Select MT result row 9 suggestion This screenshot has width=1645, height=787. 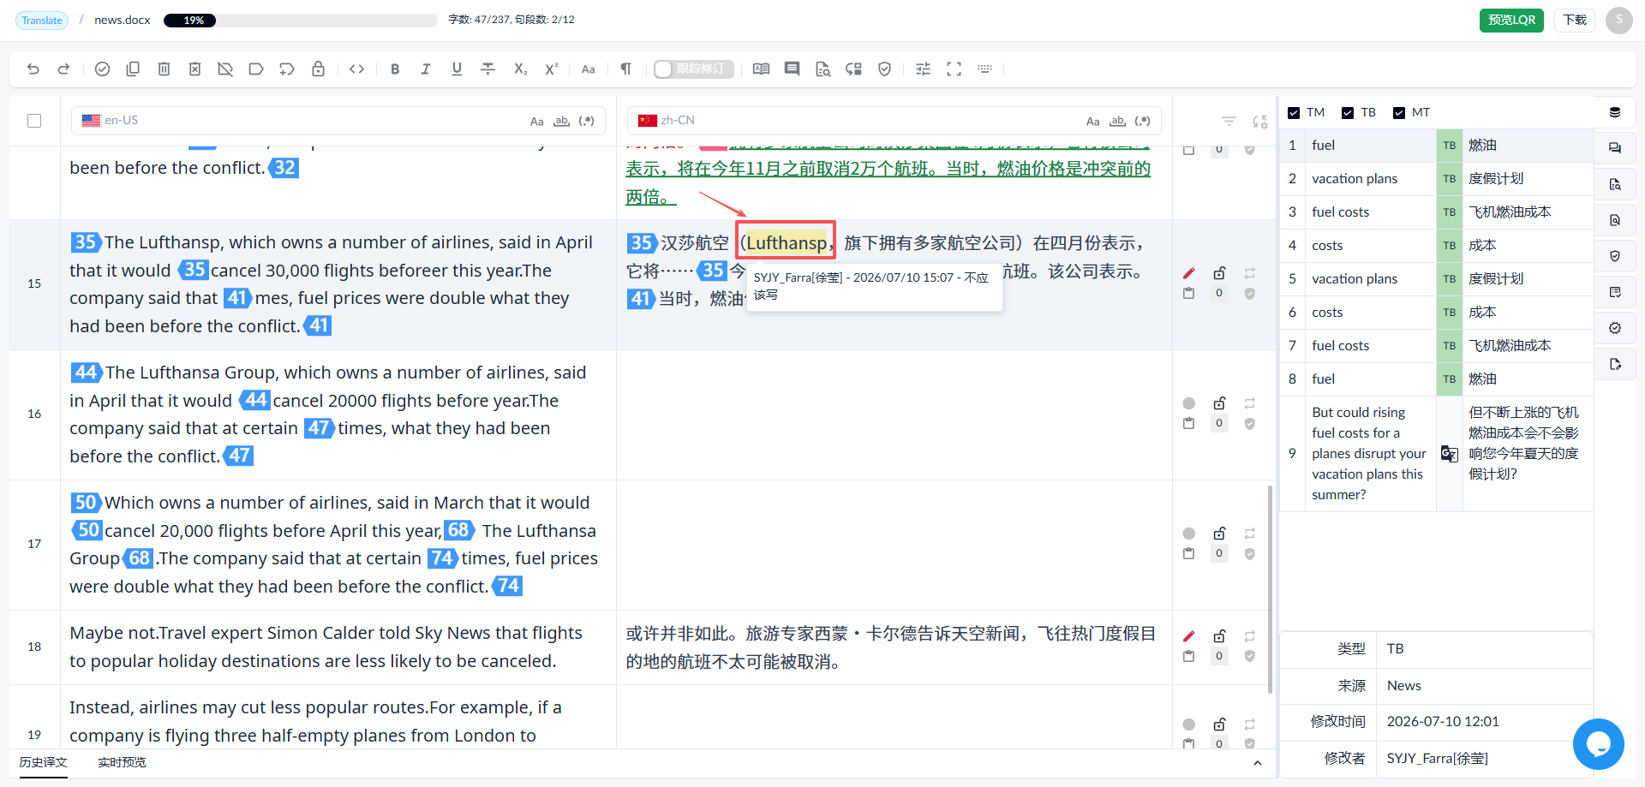tap(1437, 454)
